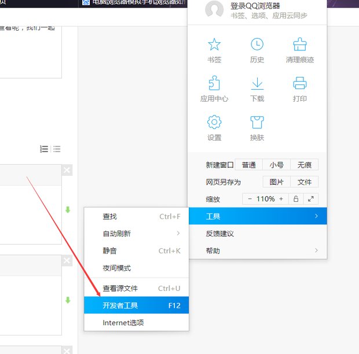Screen dimensions: 359x354
Task: Click the fullscreen expand arrows icon
Action: pos(311,199)
